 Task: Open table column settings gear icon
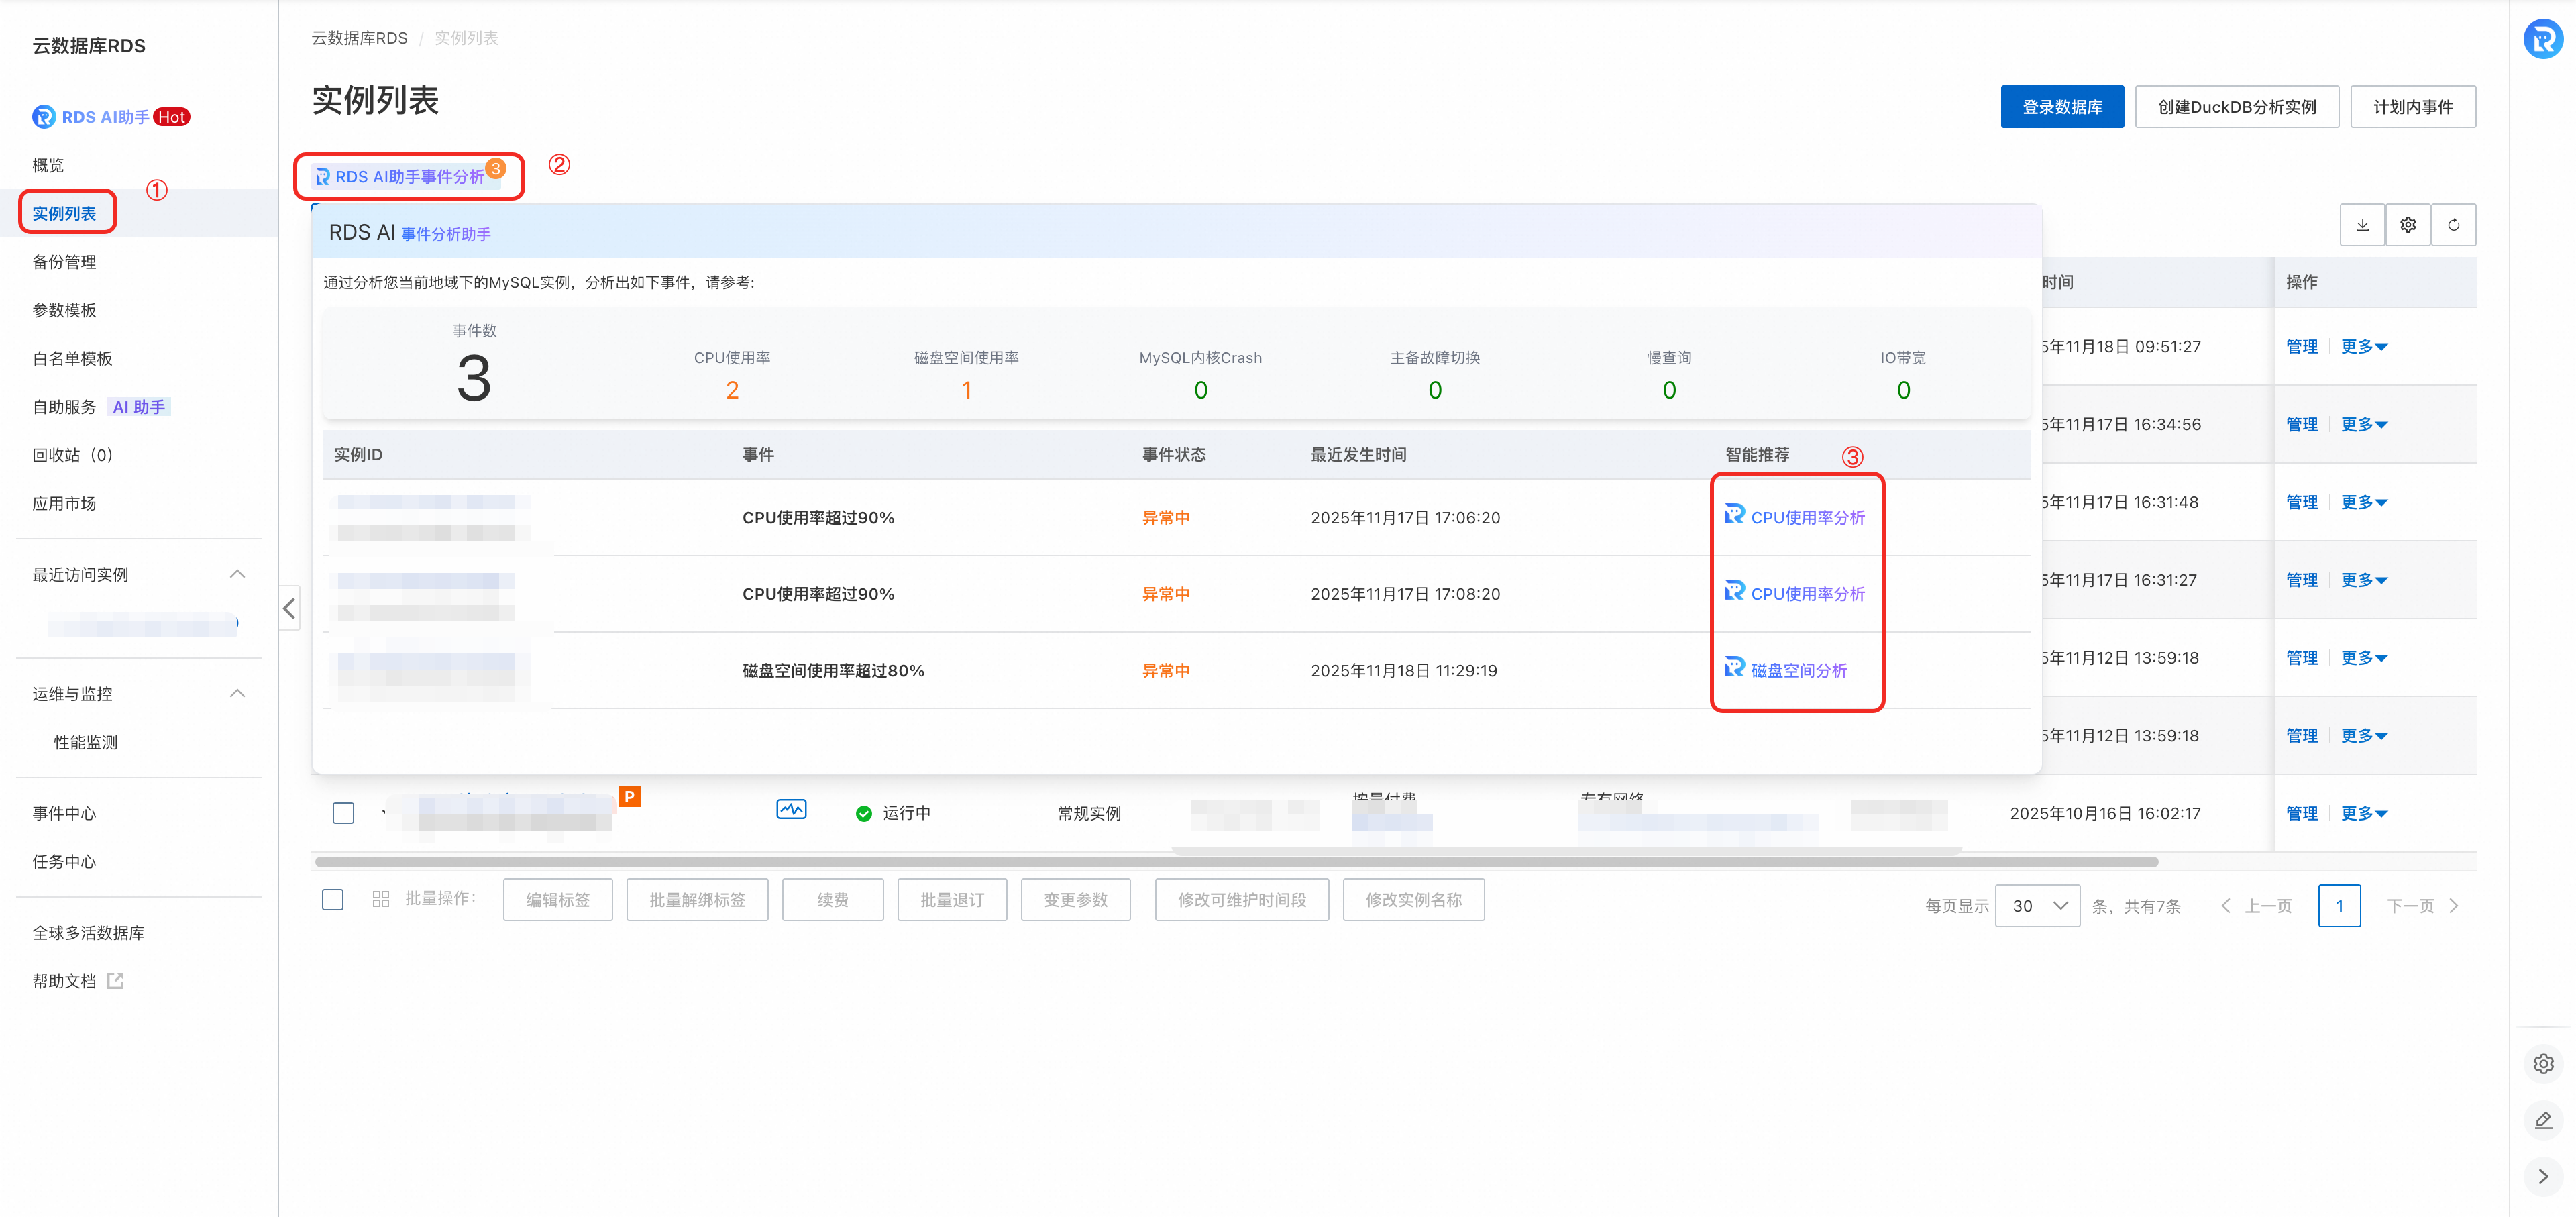[2408, 225]
